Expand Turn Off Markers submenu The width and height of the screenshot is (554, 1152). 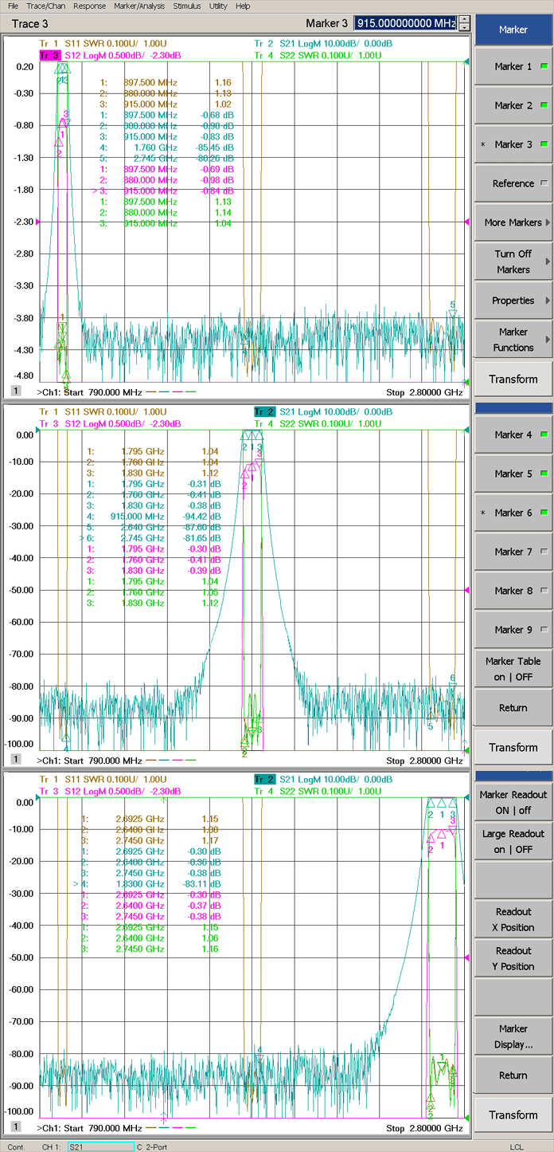point(513,261)
